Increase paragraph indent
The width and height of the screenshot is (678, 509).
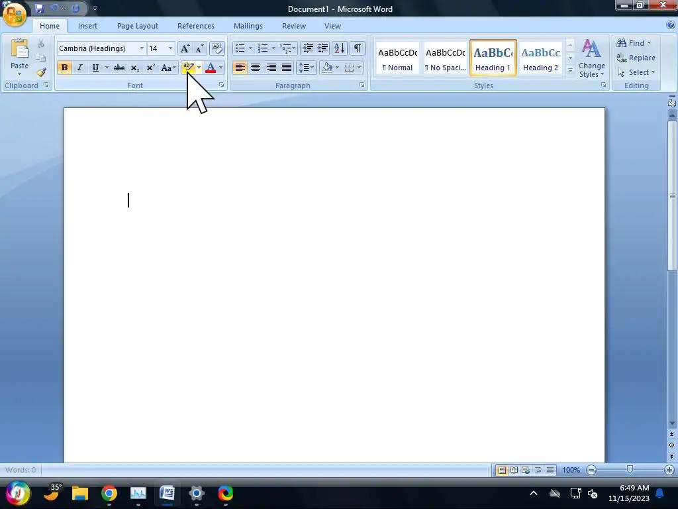[x=323, y=48]
